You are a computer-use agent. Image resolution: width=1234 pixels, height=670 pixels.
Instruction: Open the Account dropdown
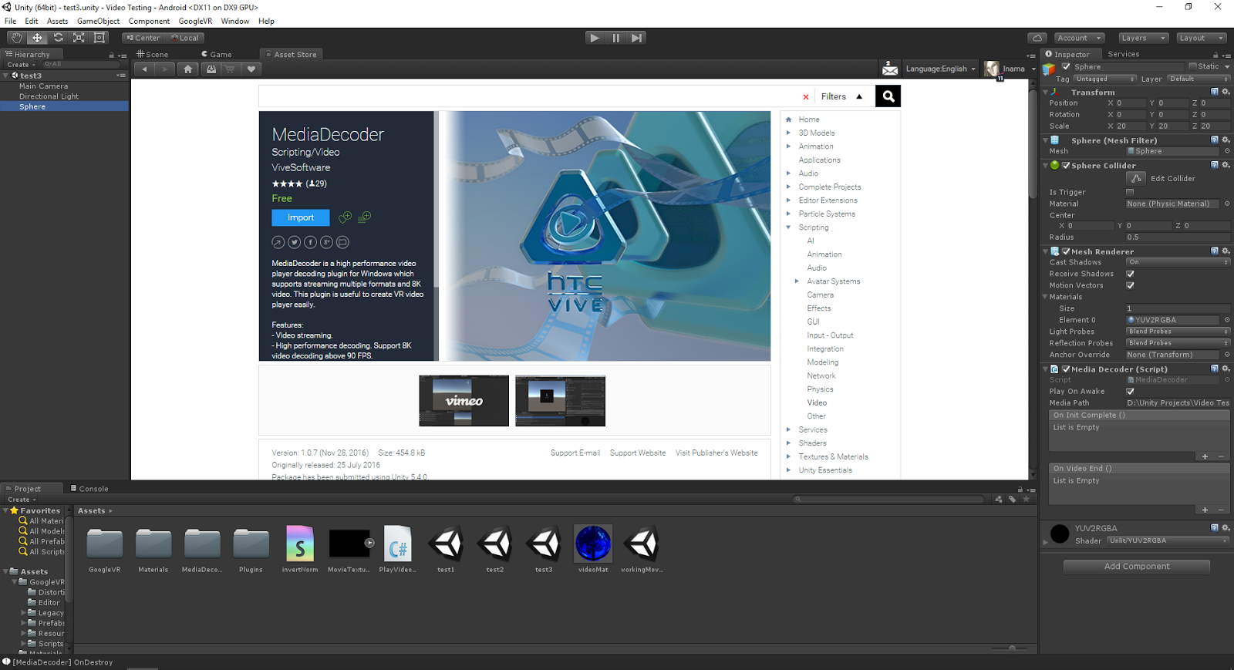coord(1079,38)
